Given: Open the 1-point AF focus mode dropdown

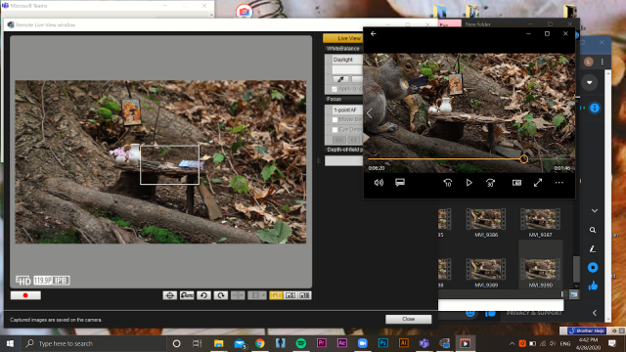Looking at the screenshot, I should 347,110.
